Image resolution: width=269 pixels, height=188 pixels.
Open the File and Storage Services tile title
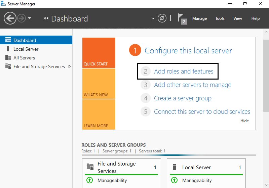coord(117,167)
